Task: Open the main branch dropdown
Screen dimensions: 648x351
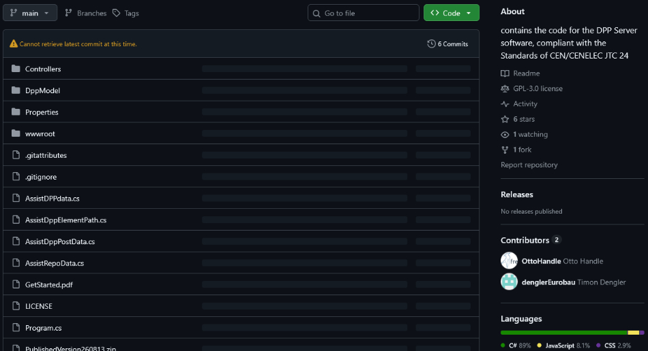Action: coord(30,13)
